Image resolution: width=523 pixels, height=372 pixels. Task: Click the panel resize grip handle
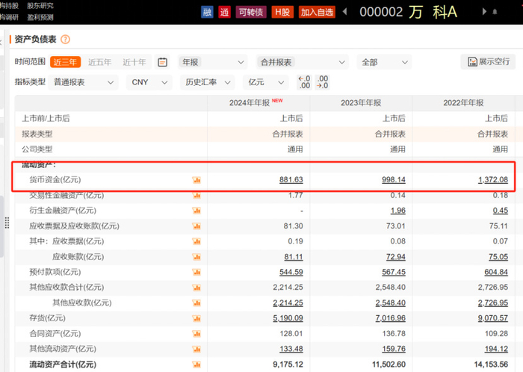7,223
